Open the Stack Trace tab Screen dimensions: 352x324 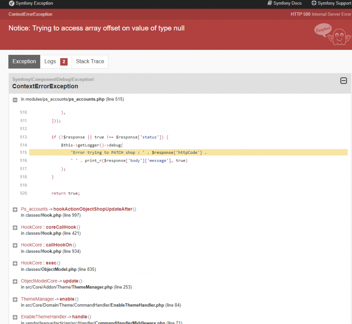90,61
